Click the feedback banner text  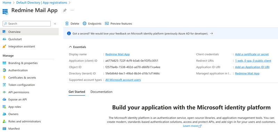coord(140,33)
